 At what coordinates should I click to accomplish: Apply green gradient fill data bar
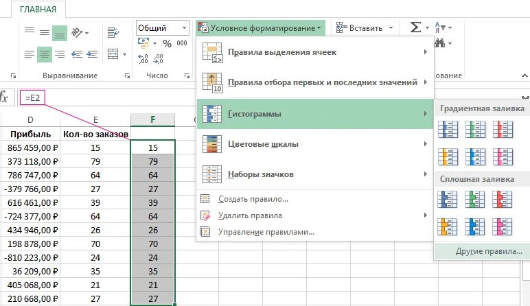475,130
